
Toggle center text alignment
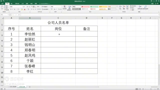[34, 9]
